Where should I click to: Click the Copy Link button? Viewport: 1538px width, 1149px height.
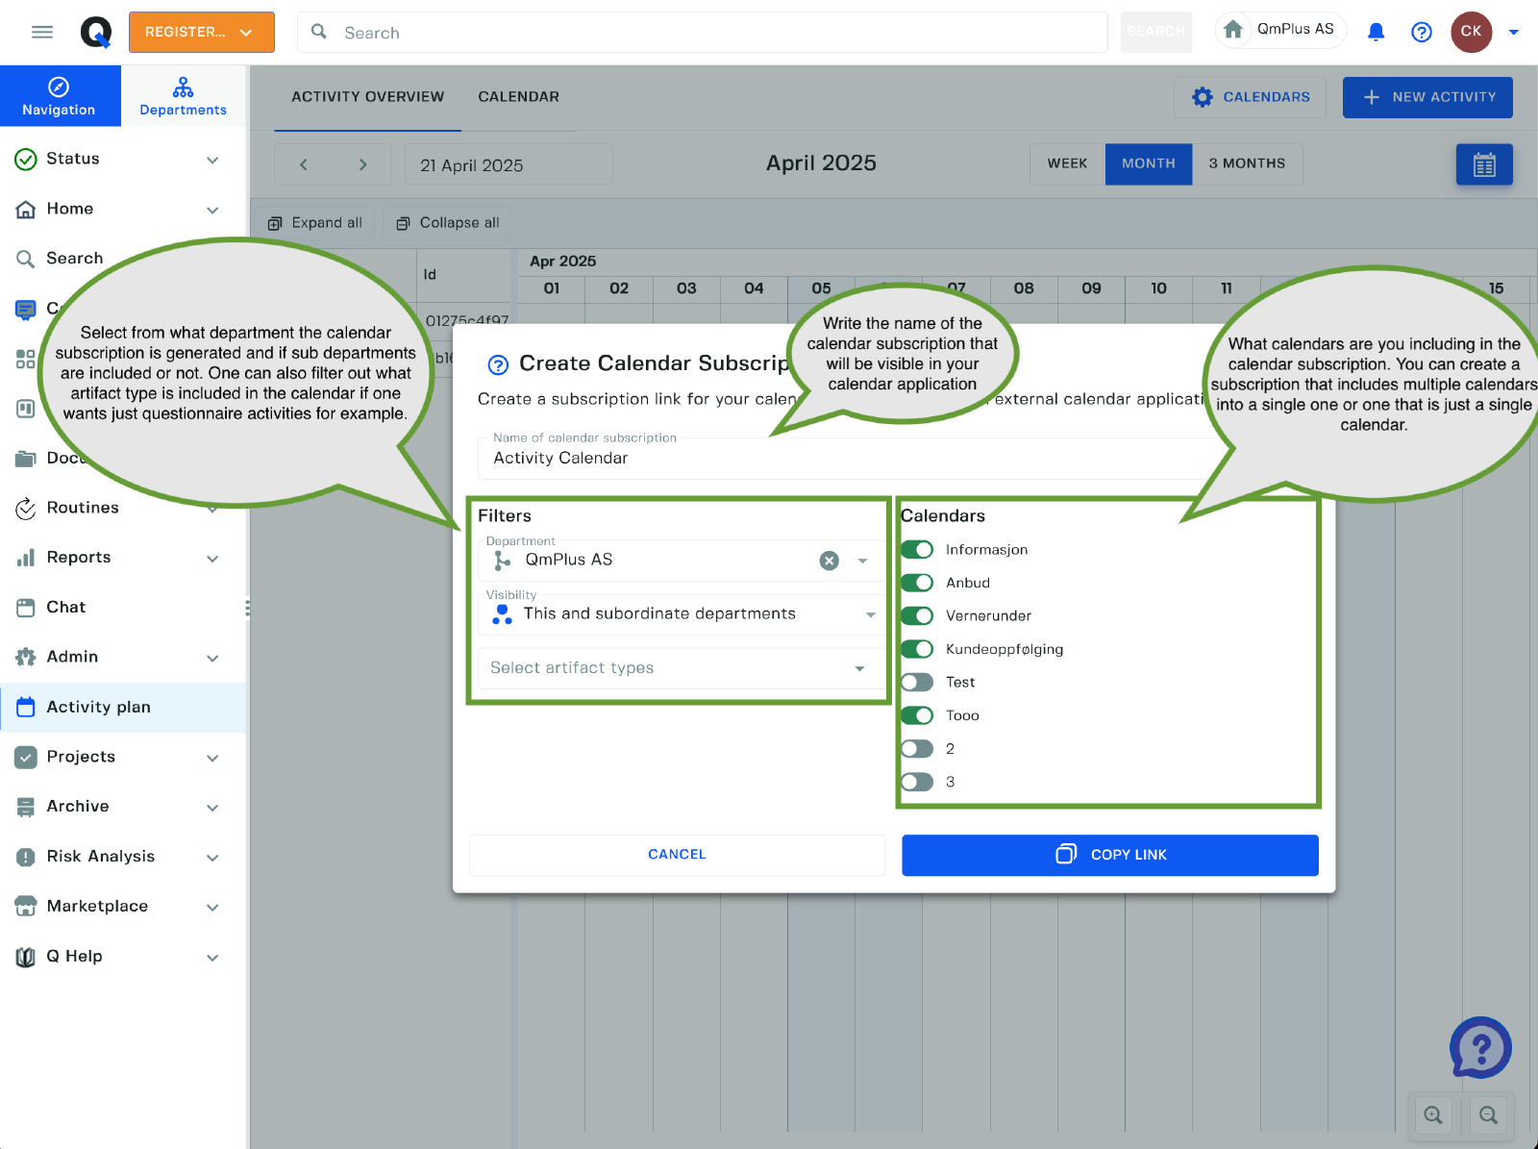pos(1109,855)
